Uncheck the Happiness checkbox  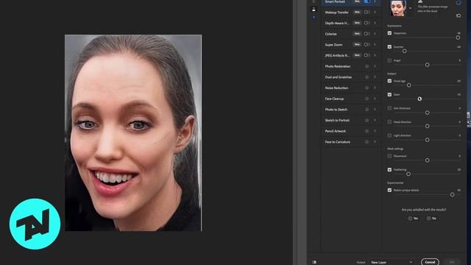(x=389, y=33)
